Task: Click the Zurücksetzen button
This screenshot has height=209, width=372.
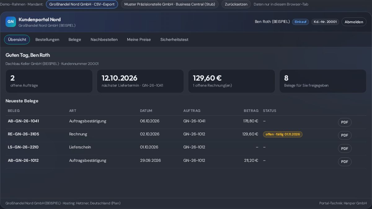Action: (236, 4)
